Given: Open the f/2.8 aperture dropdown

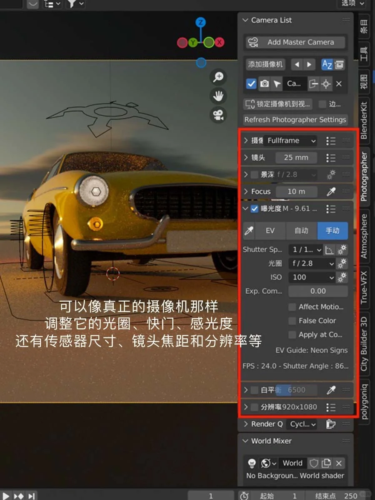Looking at the screenshot, I should [312, 263].
